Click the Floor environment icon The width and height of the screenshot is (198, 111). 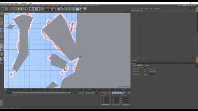pyautogui.click(x=77, y=9)
